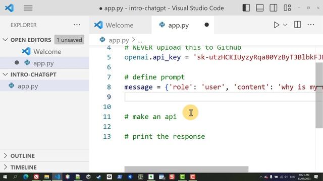Click the Python file icon in breadcrumb
The height and width of the screenshot is (181, 323).
[x=102, y=40]
